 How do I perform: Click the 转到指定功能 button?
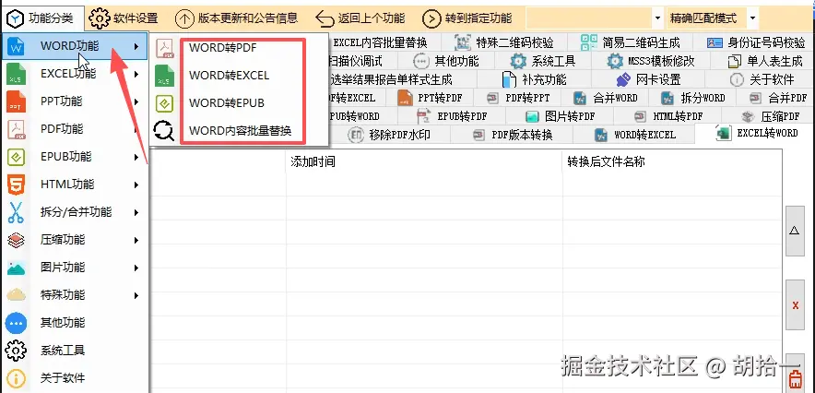click(x=467, y=18)
